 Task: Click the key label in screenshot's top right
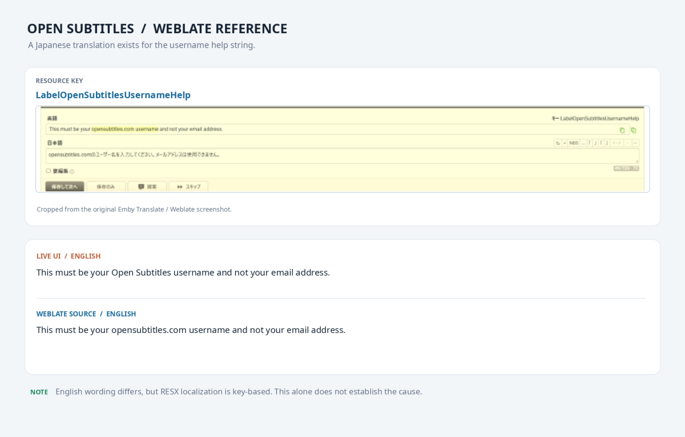595,118
